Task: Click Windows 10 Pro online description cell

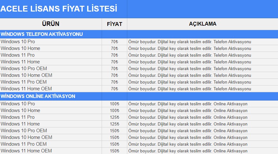Action: tap(202, 104)
